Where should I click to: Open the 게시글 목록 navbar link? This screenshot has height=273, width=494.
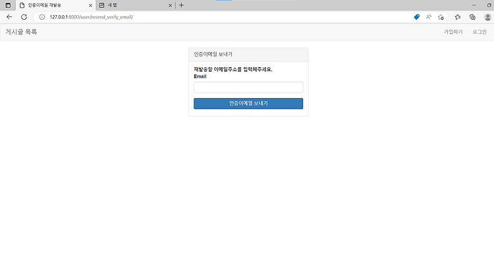click(x=21, y=32)
